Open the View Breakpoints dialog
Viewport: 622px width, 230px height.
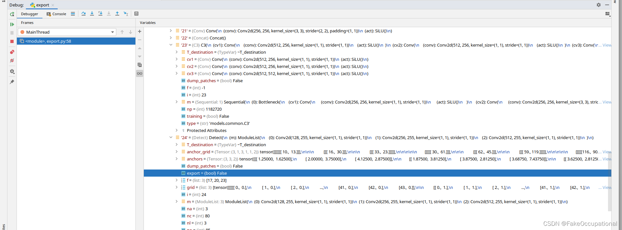click(x=12, y=52)
